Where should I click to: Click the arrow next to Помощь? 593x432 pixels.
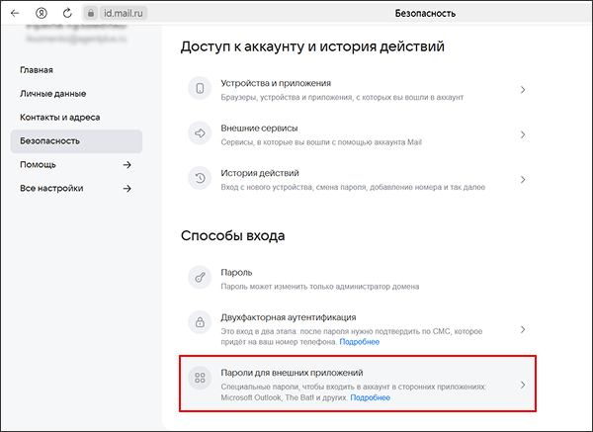[127, 164]
